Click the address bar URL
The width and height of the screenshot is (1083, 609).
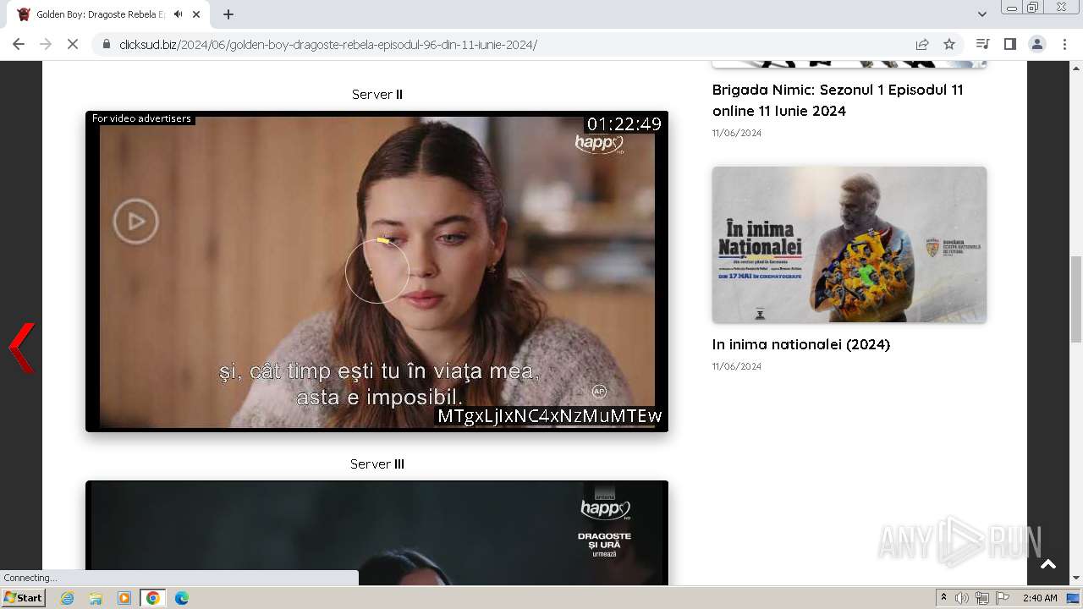click(x=328, y=45)
